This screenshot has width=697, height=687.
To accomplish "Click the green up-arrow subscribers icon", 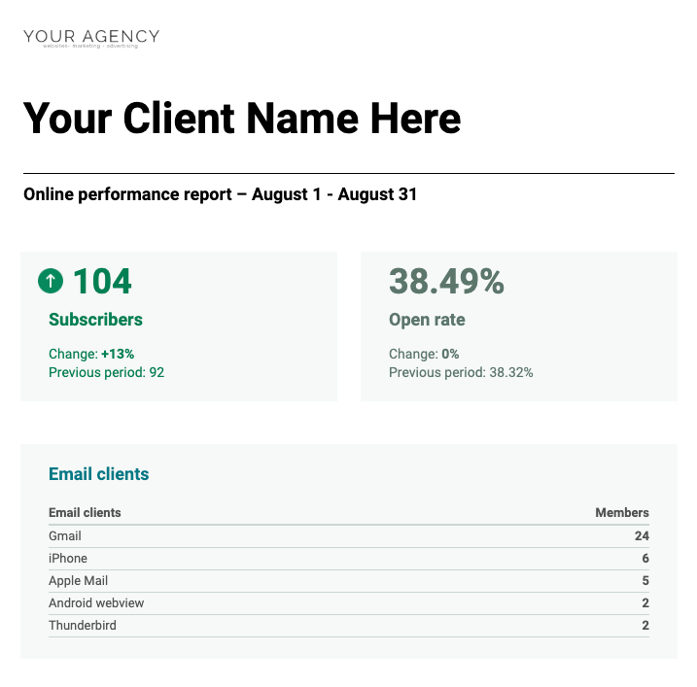I will click(x=51, y=282).
